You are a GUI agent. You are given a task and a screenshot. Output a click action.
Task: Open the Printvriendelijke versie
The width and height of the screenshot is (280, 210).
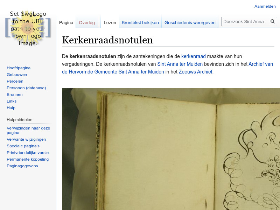point(28,152)
